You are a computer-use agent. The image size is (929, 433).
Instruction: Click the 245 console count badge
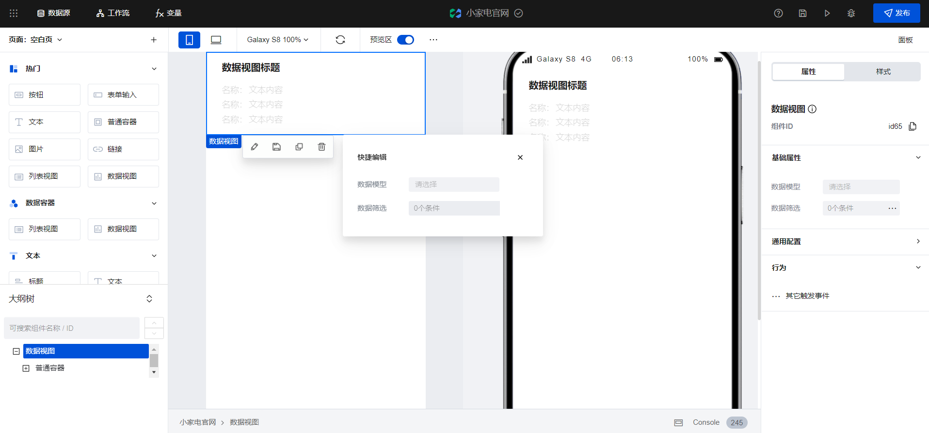(737, 422)
